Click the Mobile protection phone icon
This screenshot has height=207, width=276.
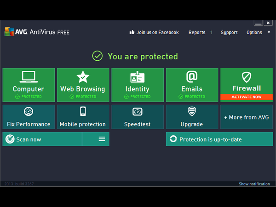[83, 111]
